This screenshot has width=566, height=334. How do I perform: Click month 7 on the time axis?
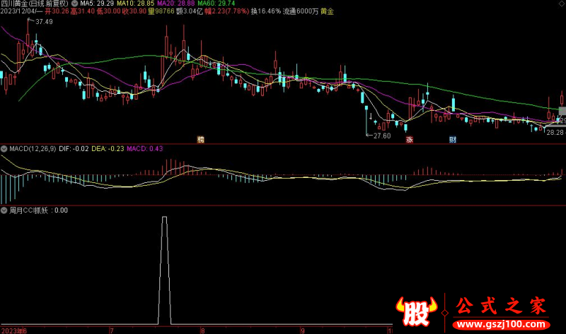111,330
